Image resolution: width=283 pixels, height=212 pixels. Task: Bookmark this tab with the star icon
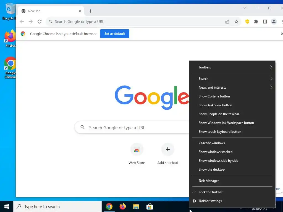[x=236, y=22]
